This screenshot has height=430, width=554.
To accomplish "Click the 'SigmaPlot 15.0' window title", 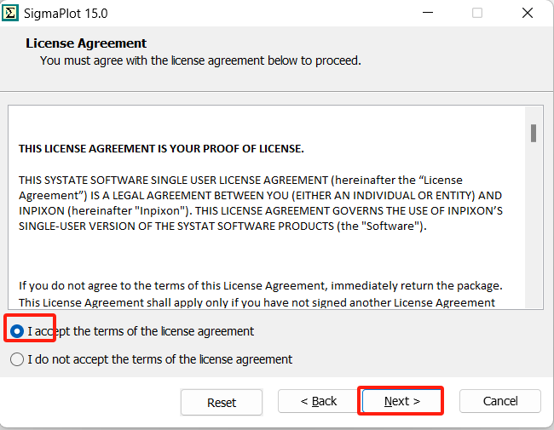I will pyautogui.click(x=66, y=14).
